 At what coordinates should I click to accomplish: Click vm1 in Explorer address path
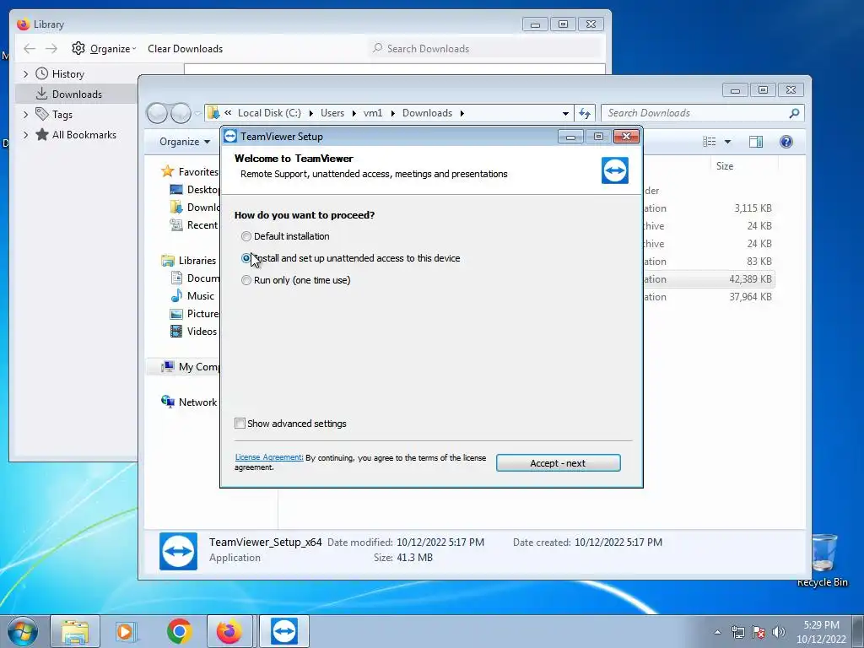[372, 113]
